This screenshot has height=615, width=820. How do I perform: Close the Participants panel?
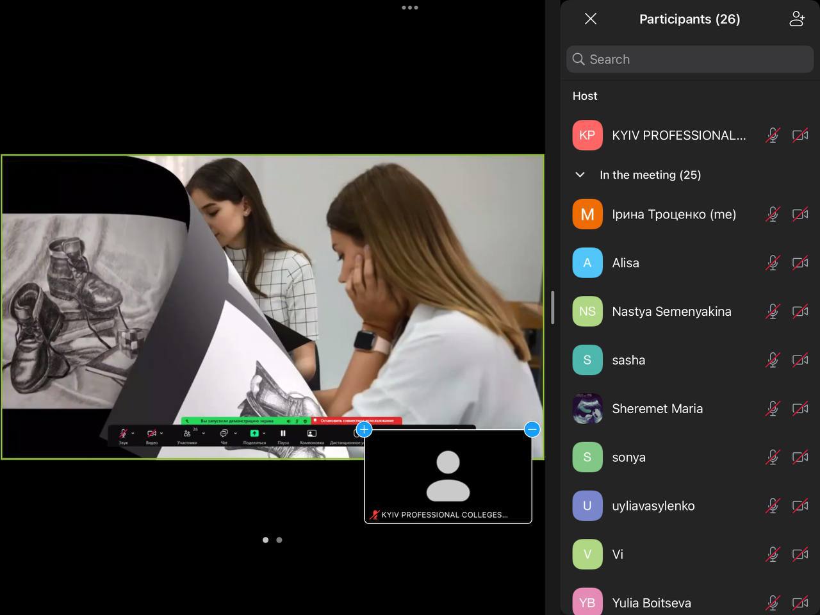click(x=591, y=19)
